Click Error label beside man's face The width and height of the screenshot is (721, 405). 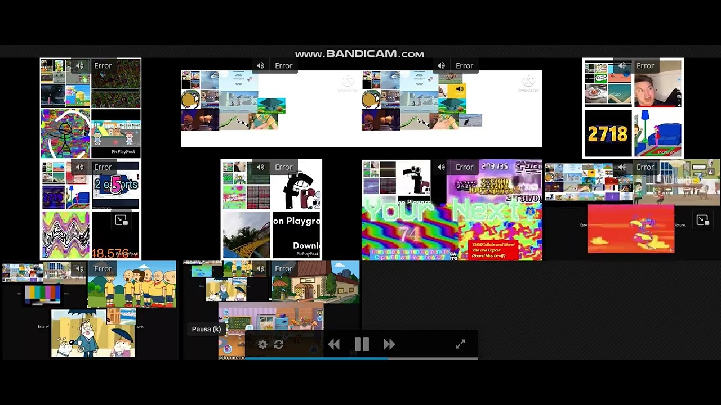[x=646, y=66]
